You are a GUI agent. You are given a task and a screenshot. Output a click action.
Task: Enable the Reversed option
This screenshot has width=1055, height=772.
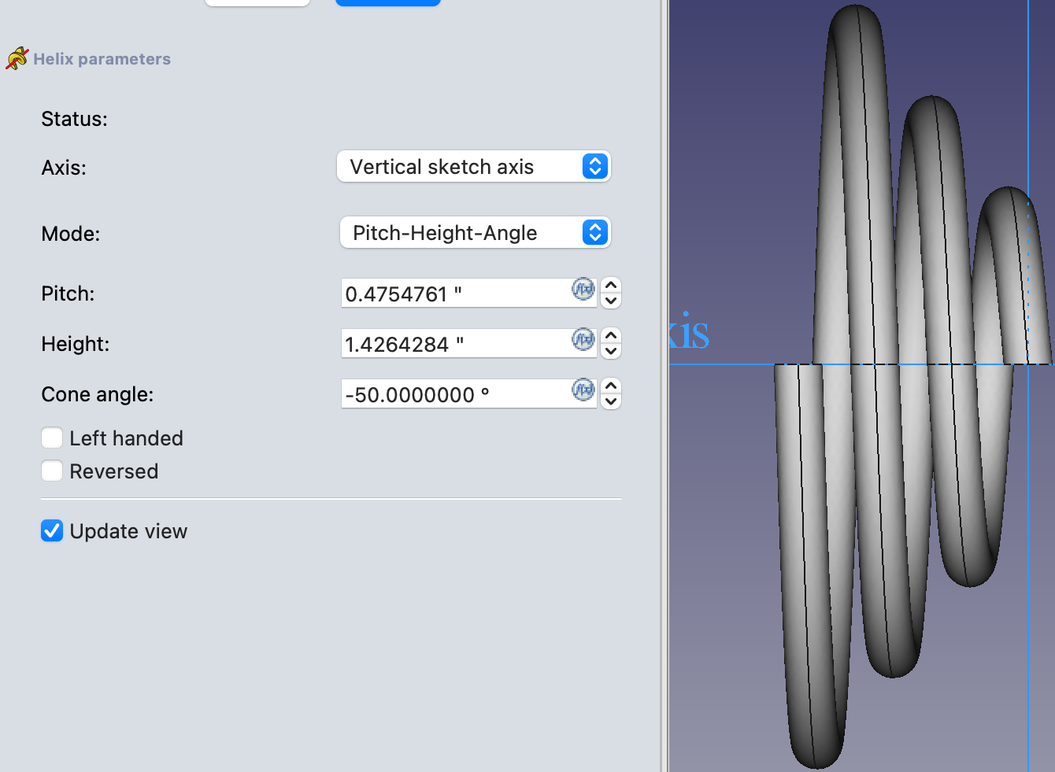pyautogui.click(x=51, y=471)
